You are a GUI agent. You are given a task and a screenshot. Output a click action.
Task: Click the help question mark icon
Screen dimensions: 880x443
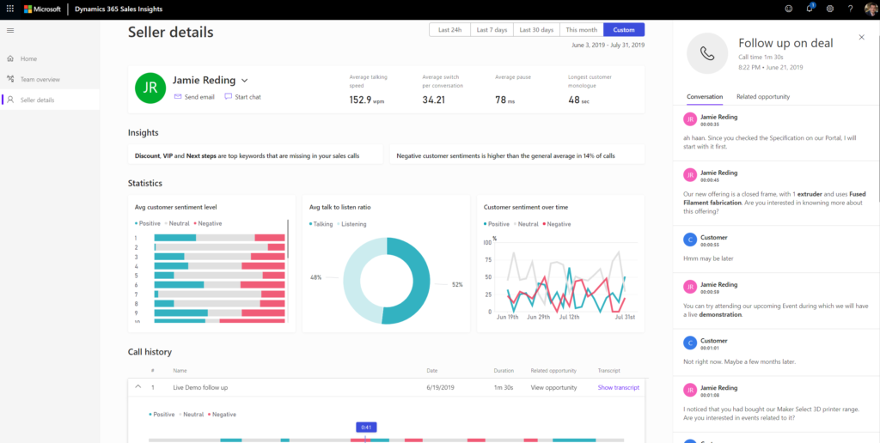click(850, 9)
